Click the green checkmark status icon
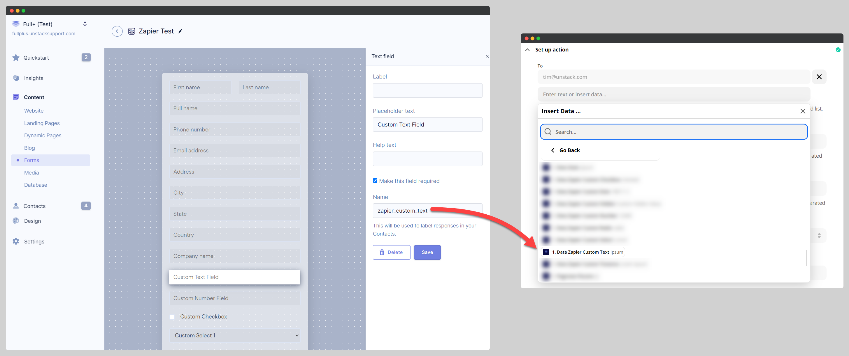 (838, 50)
